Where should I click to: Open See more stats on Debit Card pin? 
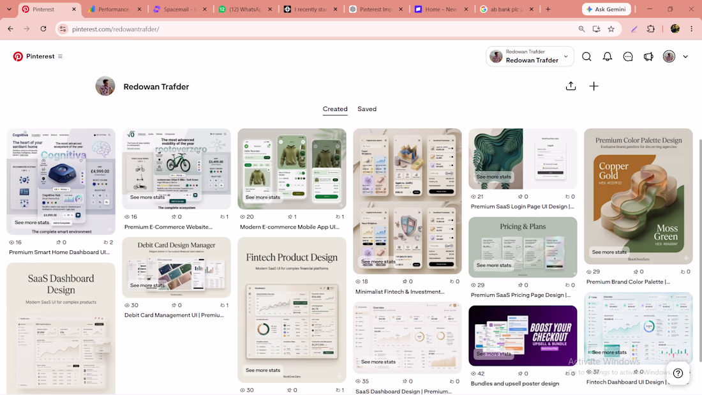[147, 285]
